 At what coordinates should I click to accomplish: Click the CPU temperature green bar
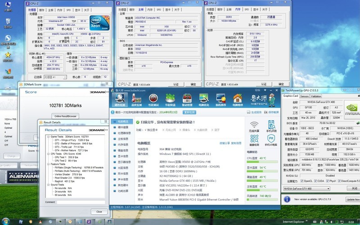coord(262,162)
